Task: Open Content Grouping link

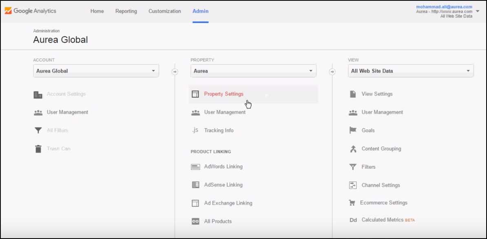Action: point(381,149)
